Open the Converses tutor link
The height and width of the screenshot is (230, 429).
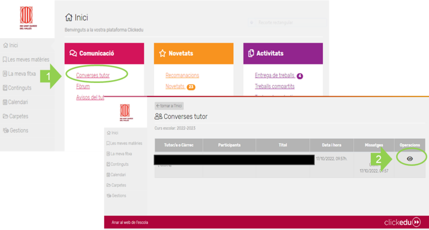(x=93, y=75)
